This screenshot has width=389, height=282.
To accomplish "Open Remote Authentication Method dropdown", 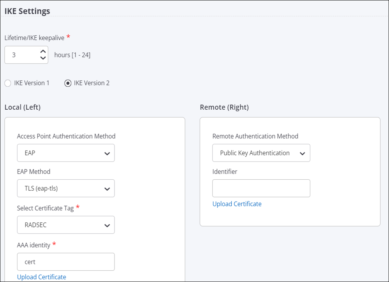I will click(x=261, y=153).
